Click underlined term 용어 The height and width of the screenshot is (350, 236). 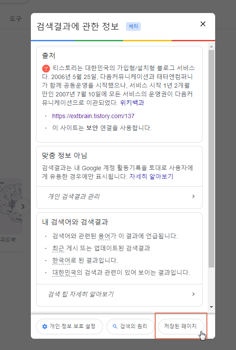(104, 236)
